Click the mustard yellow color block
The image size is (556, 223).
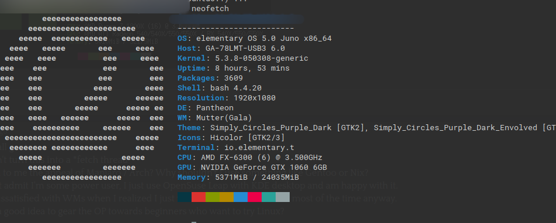coord(227,197)
